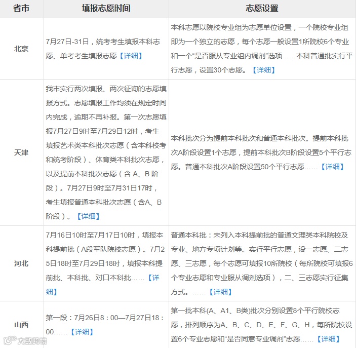Open 详 link after 对口本科批 in 河北 row
Image resolution: width=356 pixels, height=348 pixels.
click(x=153, y=278)
